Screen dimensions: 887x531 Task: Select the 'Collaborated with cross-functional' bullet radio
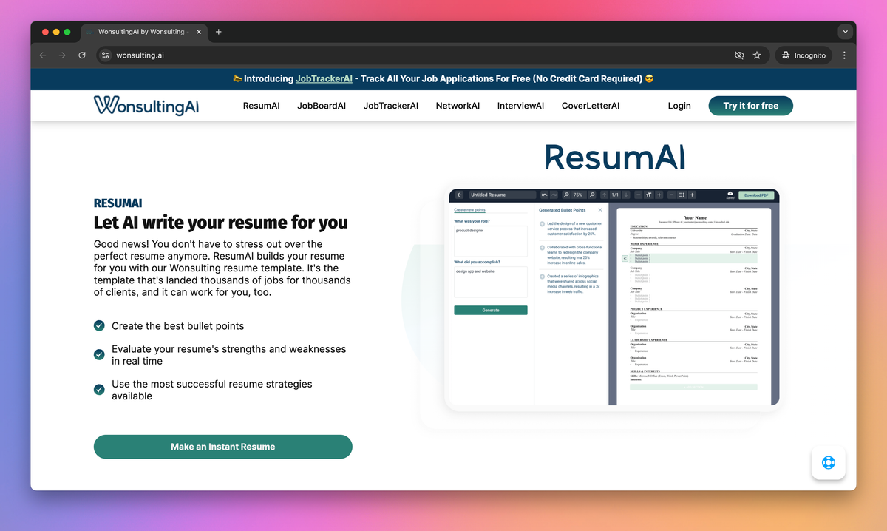[542, 248]
